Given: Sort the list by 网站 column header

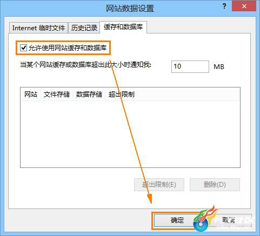Looking at the screenshot, I should click(x=31, y=94).
